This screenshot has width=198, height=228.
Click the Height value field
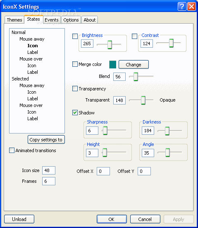tap(92, 153)
